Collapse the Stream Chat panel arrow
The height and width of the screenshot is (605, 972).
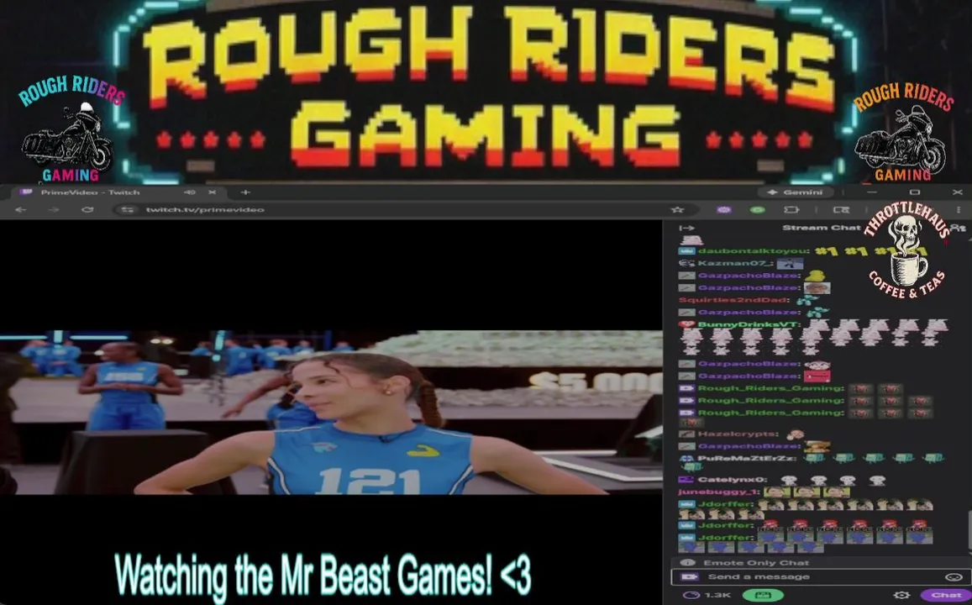coord(687,228)
